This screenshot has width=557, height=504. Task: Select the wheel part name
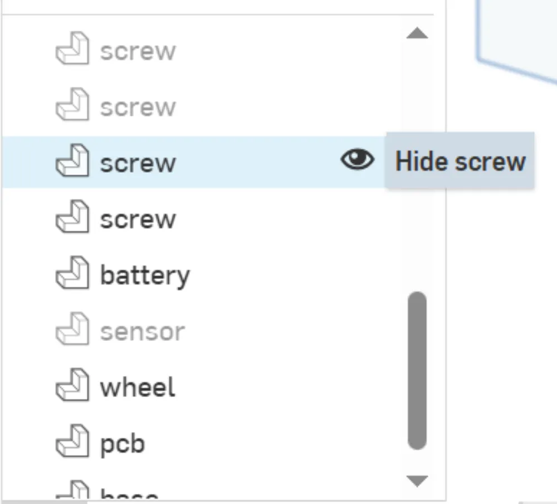pyautogui.click(x=138, y=387)
